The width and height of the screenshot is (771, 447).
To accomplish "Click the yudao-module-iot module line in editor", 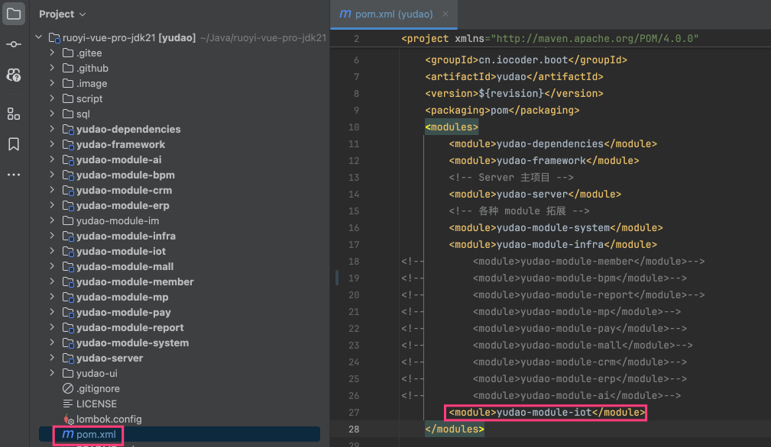I will 546,413.
